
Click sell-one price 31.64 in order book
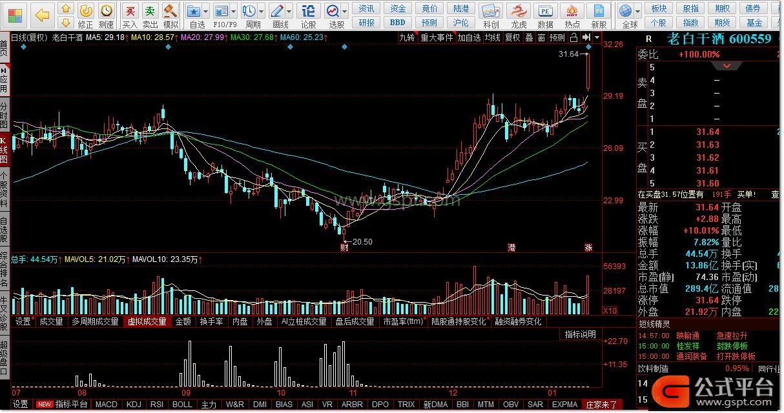coord(708,132)
